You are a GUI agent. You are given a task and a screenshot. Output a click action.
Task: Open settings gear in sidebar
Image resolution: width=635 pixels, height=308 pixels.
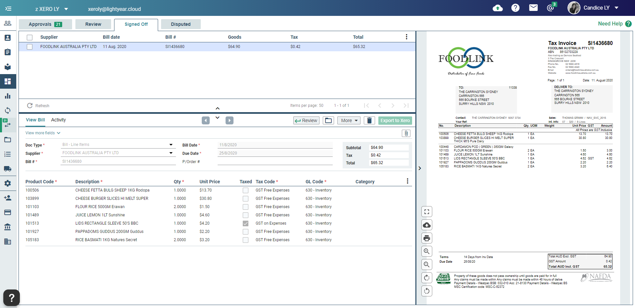point(8,183)
